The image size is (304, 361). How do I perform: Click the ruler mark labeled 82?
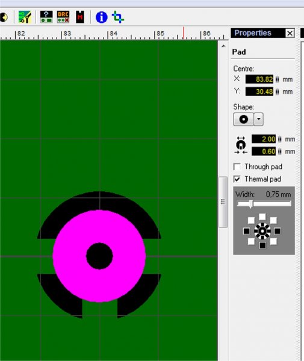pos(21,34)
